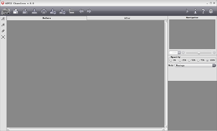
Task: Open Help with question mark icon
Action: tap(203, 11)
